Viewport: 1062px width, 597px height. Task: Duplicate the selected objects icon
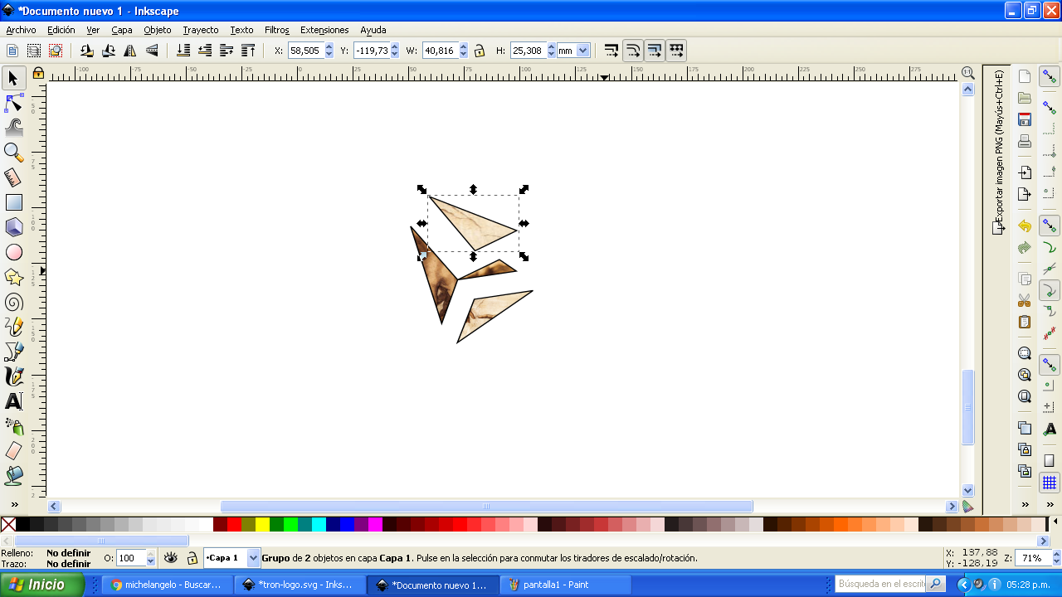click(1025, 428)
